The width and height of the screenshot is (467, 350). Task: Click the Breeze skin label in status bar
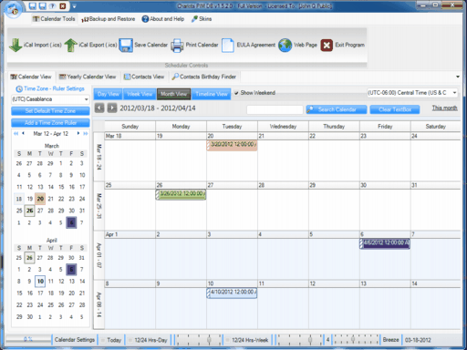click(x=390, y=340)
